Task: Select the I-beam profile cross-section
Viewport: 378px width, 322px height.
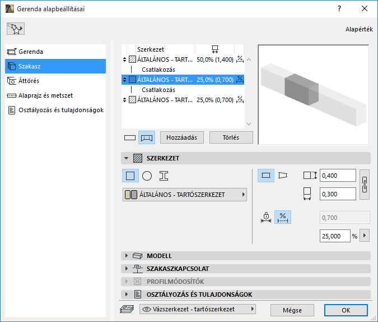Action: pyautogui.click(x=164, y=176)
